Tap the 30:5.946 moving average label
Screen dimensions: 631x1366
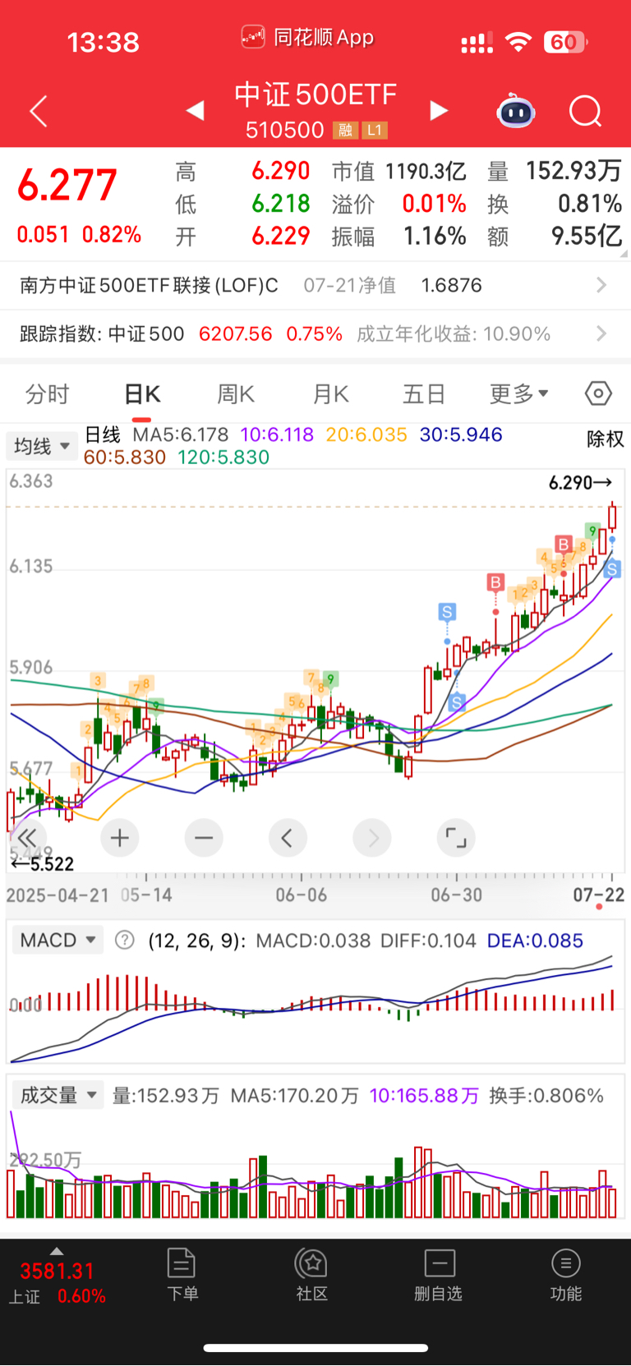[x=461, y=435]
